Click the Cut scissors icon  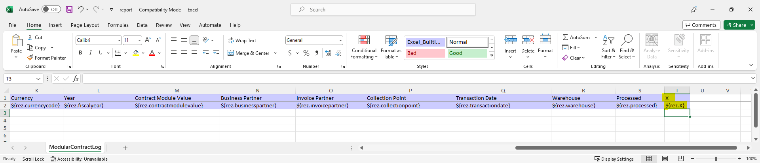tap(30, 37)
